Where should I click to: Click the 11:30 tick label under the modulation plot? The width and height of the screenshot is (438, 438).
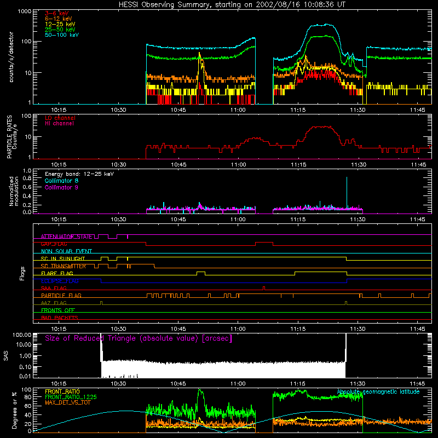click(x=358, y=220)
